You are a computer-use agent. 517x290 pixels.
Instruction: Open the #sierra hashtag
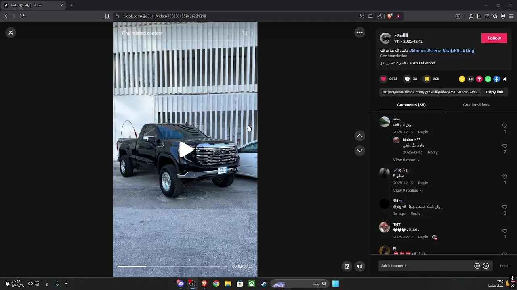434,51
